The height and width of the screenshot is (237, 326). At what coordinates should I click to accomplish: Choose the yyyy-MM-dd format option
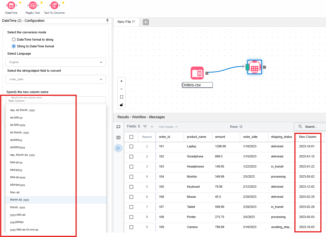click(18, 215)
